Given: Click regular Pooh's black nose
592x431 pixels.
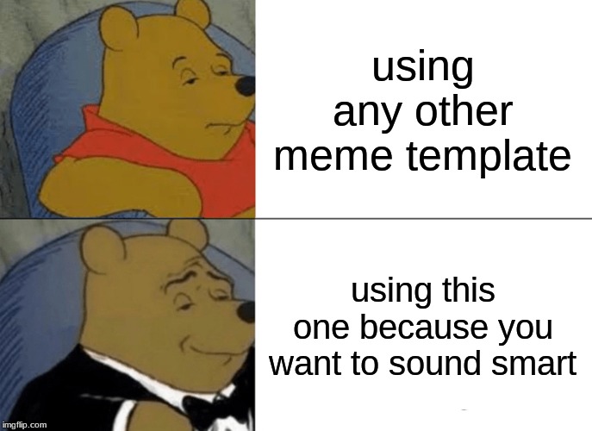Looking at the screenshot, I should 246,86.
